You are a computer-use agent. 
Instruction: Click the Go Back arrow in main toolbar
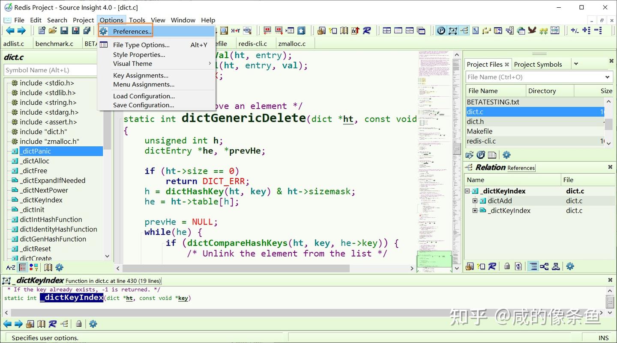pos(9,30)
